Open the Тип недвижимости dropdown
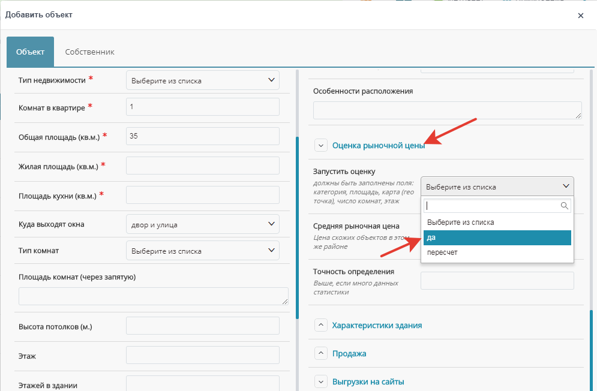 203,80
